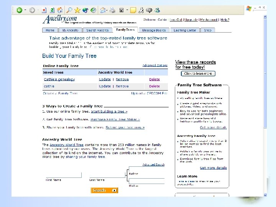Open the Advanced Options link

(x=155, y=65)
